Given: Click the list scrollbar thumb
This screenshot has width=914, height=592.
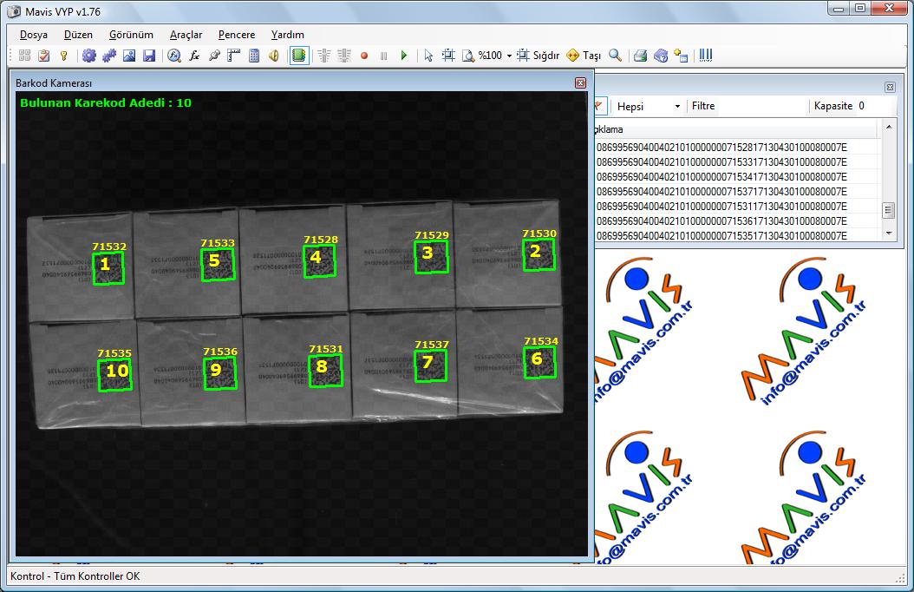Looking at the screenshot, I should click(x=888, y=211).
